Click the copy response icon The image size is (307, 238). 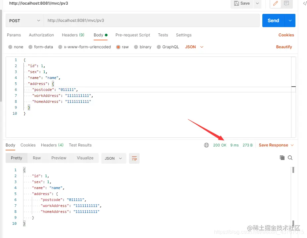(x=282, y=158)
